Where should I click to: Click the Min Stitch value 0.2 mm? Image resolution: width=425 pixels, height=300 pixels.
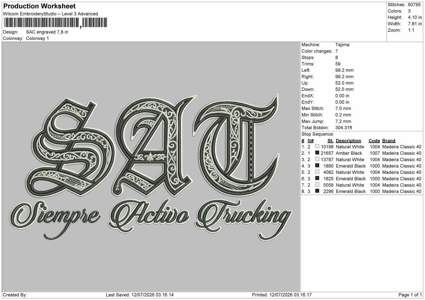click(343, 115)
